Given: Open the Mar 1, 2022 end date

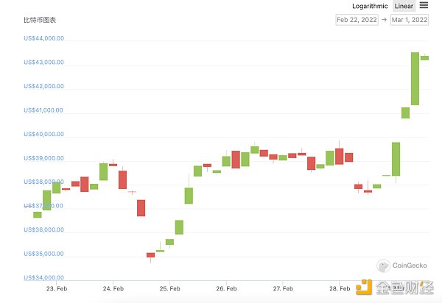Looking at the screenshot, I should pos(410,20).
